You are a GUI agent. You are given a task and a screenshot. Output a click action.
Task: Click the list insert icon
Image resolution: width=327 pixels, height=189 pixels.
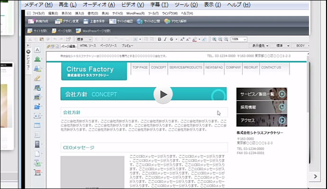point(37,135)
